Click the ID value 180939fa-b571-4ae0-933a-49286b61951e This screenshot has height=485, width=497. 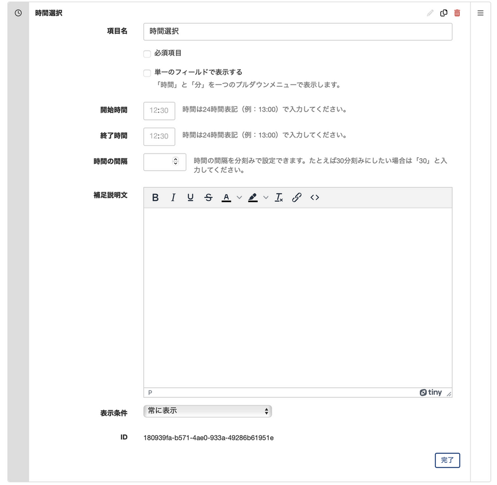[209, 438]
